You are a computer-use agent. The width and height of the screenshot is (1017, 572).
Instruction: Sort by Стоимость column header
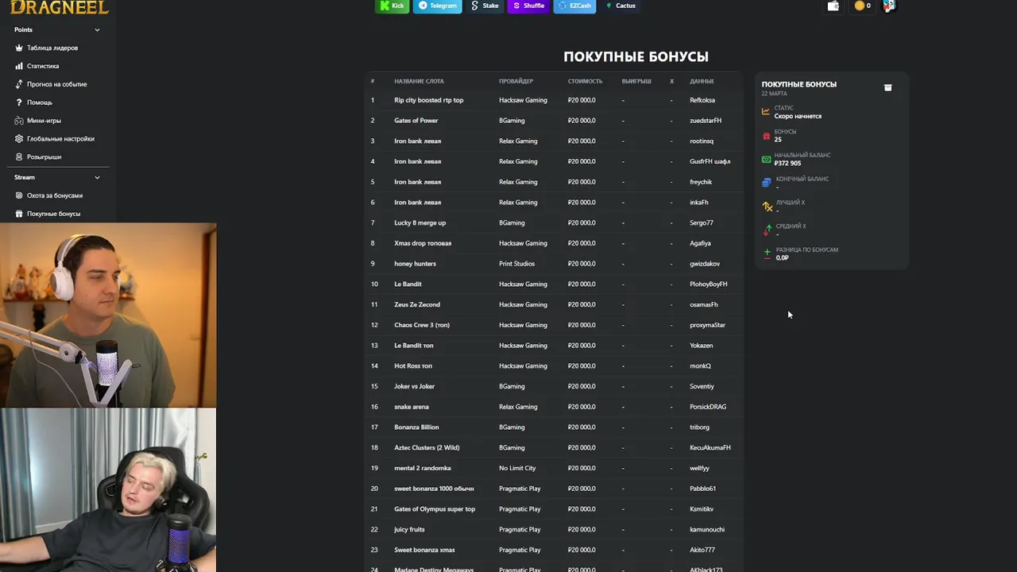point(585,81)
